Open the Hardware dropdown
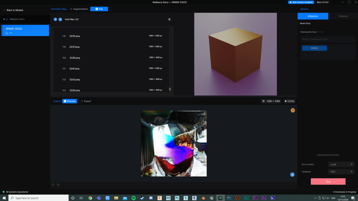The height and width of the screenshot is (201, 358). pos(342,172)
